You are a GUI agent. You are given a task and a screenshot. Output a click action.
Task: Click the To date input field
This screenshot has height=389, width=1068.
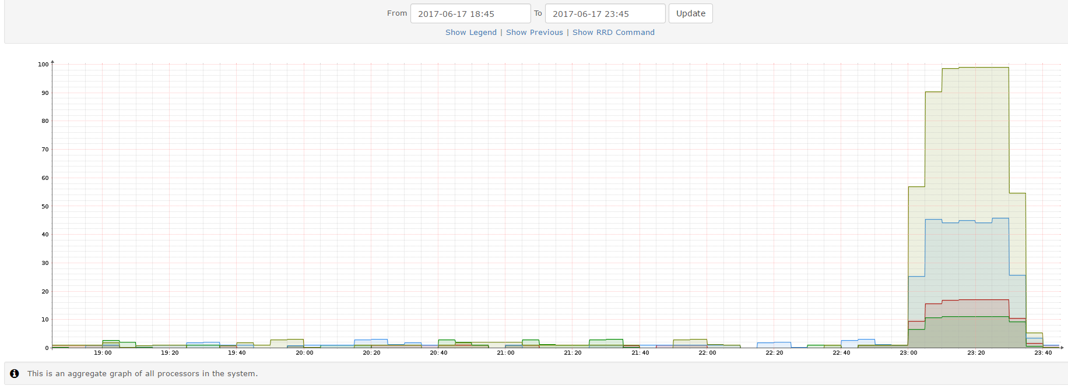coord(605,13)
